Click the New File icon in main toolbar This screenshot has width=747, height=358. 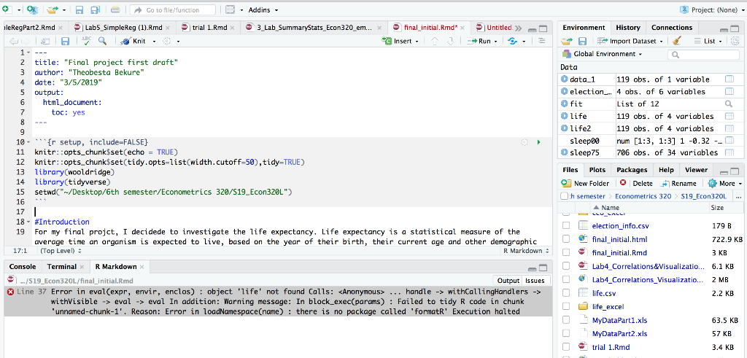[6, 9]
